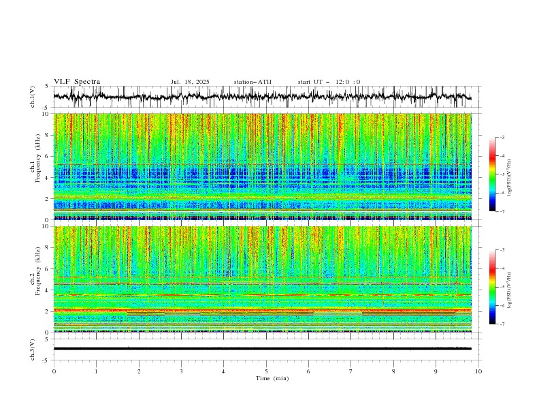539x417 pixels.
Task: Click the red 2 kHz band in ch.2 spectrogram
Action: (x=262, y=310)
